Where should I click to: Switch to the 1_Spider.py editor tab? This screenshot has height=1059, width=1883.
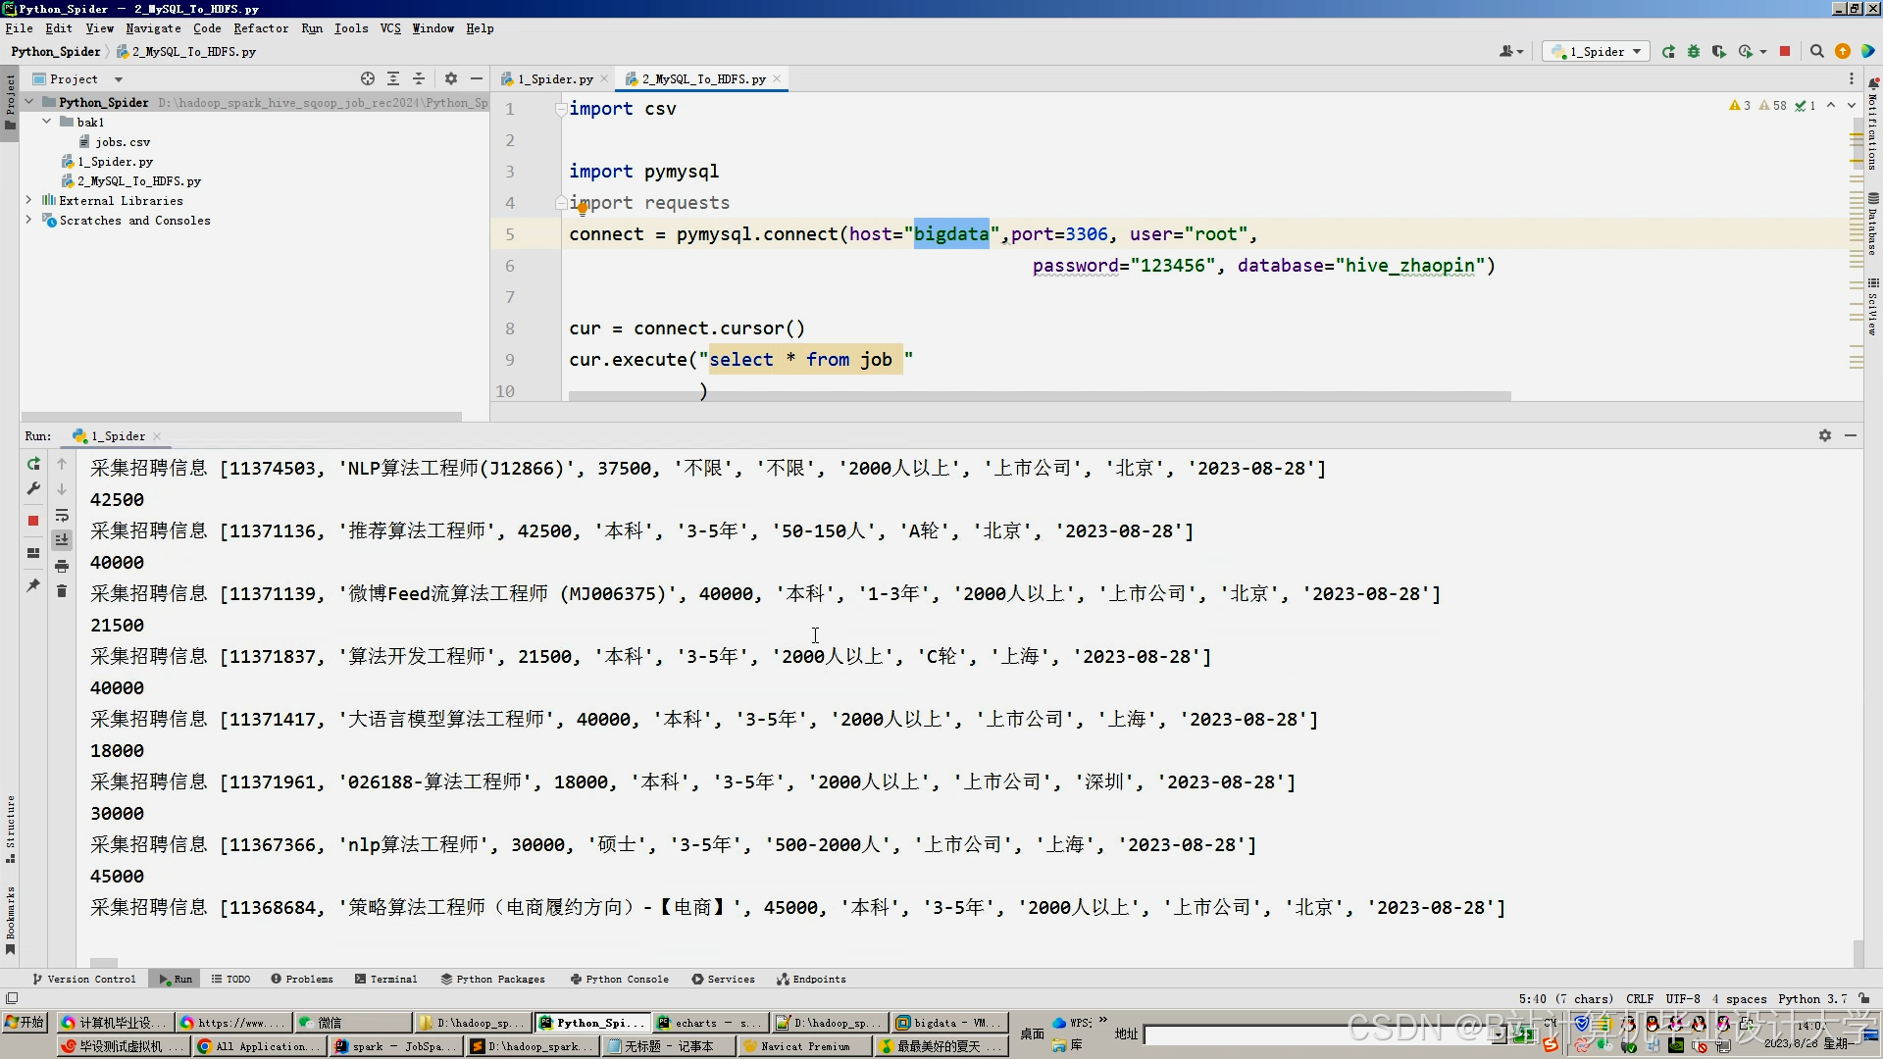coord(554,79)
